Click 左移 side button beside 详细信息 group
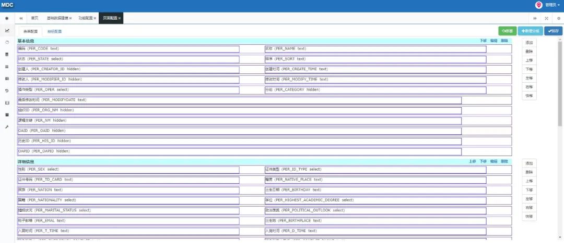The height and width of the screenshot is (243, 564). [529, 199]
